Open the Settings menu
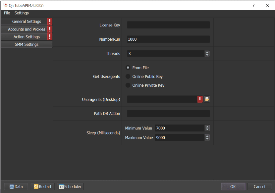Viewport: 275px width, 193px height. (x=22, y=13)
